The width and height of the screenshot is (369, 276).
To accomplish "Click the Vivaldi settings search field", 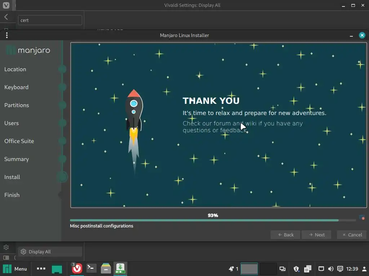I will point(50,20).
